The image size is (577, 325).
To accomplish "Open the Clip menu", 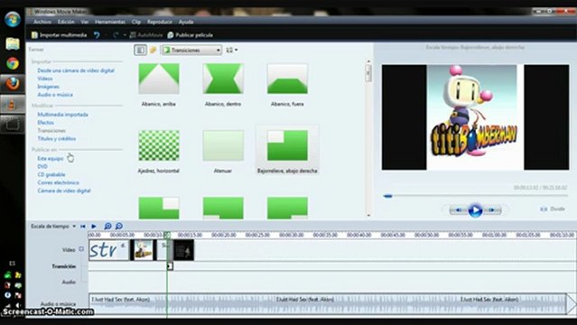I will pos(136,22).
